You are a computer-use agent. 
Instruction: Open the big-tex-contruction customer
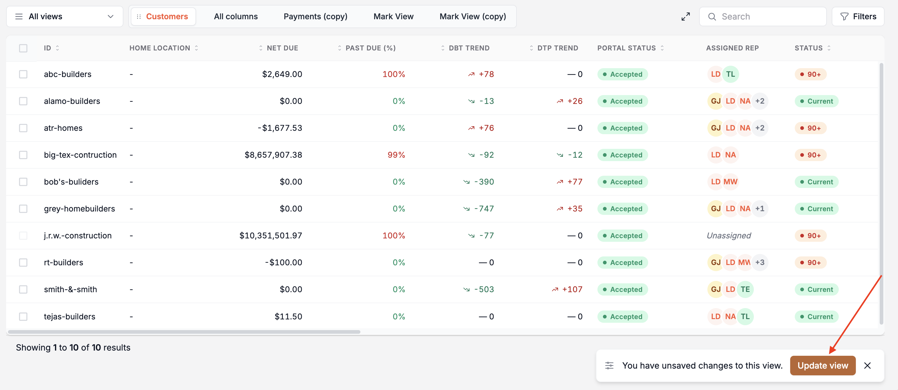[x=80, y=155]
